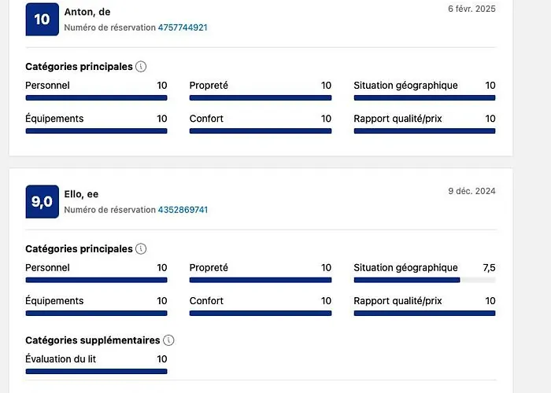Click info icon beside Anton's Catégories principales
Viewport: 551px width, 393px height.
point(141,67)
